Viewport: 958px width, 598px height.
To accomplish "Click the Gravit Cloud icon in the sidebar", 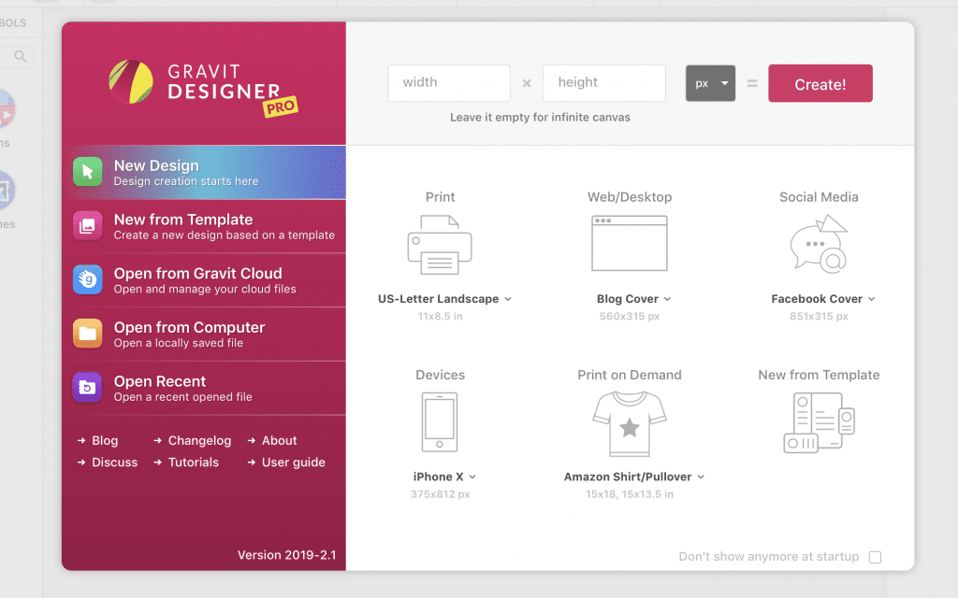I will point(88,279).
